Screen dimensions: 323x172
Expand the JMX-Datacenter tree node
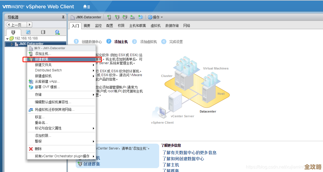click(12, 44)
